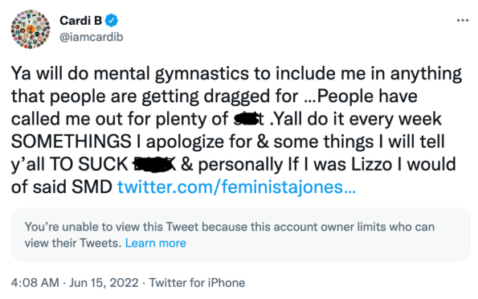Open Cardi B's round profile avatar
This screenshot has height=299, width=478.
tap(31, 29)
